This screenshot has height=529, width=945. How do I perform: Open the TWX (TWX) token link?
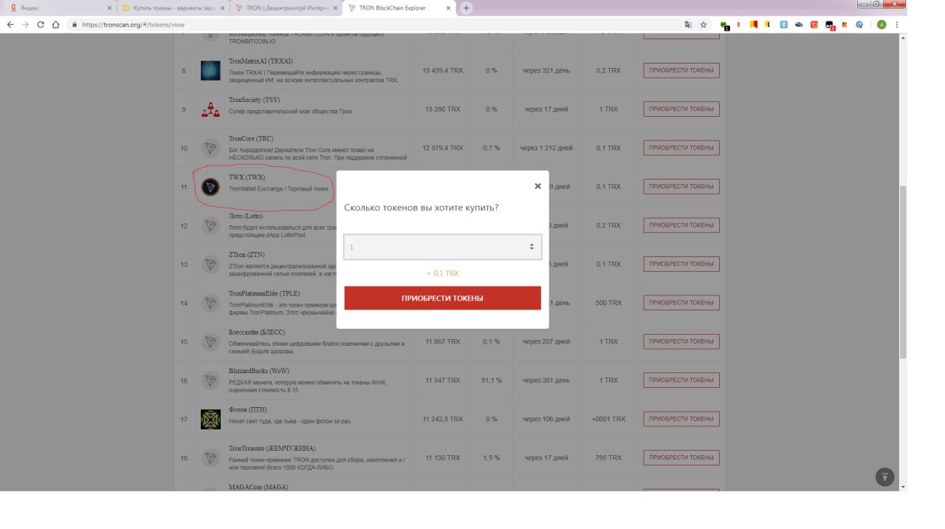[x=247, y=177]
